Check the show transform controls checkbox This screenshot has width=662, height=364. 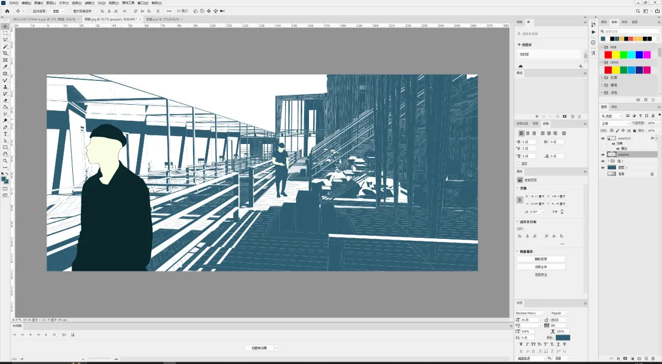(70, 11)
